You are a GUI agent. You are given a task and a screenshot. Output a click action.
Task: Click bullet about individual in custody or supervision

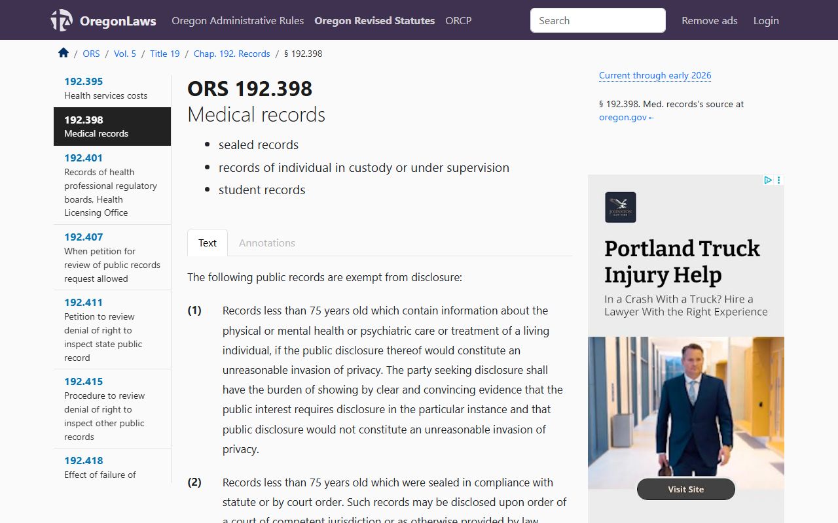click(364, 167)
